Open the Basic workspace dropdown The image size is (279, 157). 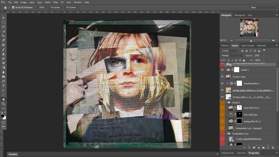[x=264, y=7]
